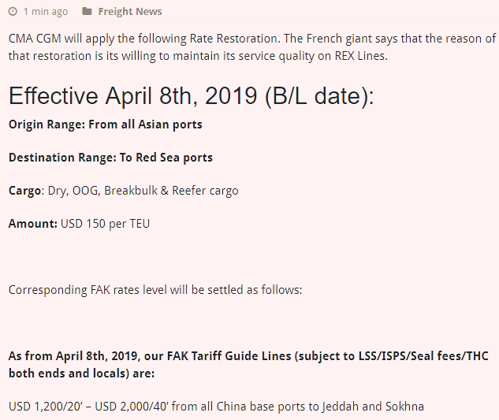Click the words 'Rate Restoration' in intro
Viewport: 499px width, 420px height.
[x=233, y=39]
